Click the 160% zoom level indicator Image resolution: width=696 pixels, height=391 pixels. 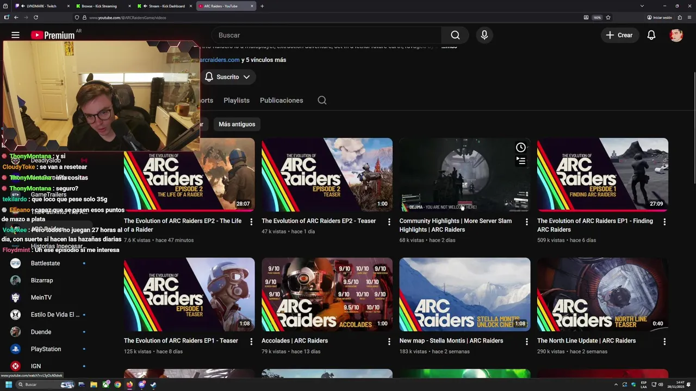[597, 17]
